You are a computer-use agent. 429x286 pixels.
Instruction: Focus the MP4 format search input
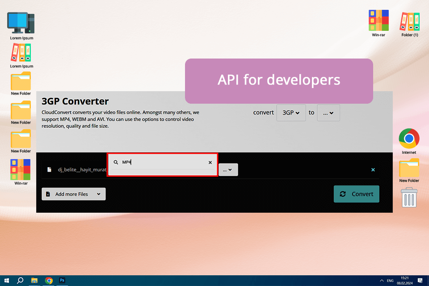tap(163, 162)
